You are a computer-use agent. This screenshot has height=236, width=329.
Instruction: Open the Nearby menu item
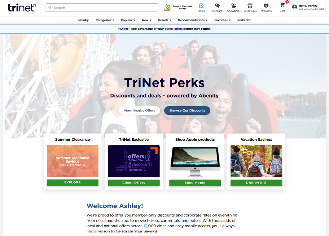pyautogui.click(x=83, y=20)
